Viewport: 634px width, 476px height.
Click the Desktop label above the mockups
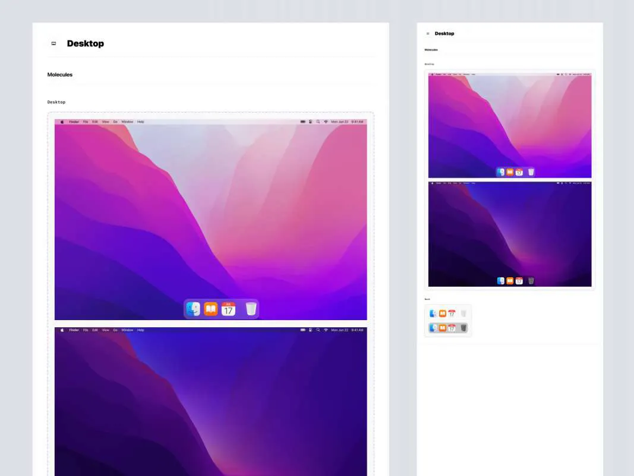(56, 102)
